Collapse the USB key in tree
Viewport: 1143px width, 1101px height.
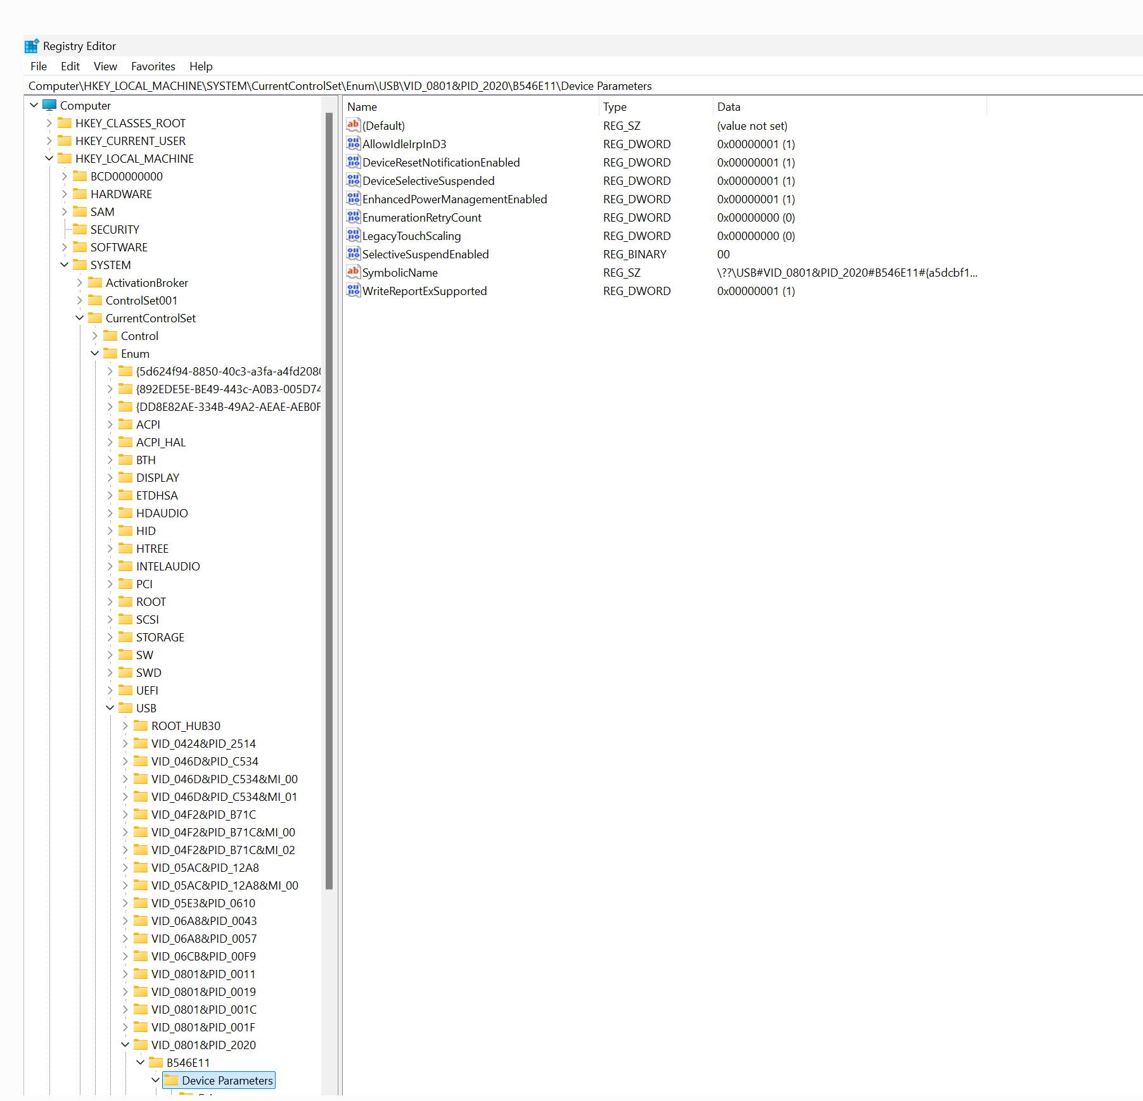click(110, 708)
